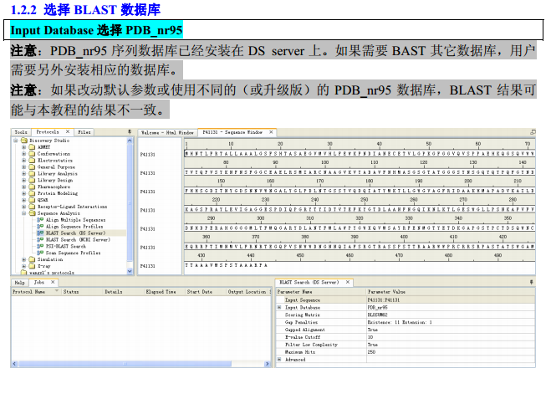
Task: Click the PDB_nr95 database value
Action: 377,308
